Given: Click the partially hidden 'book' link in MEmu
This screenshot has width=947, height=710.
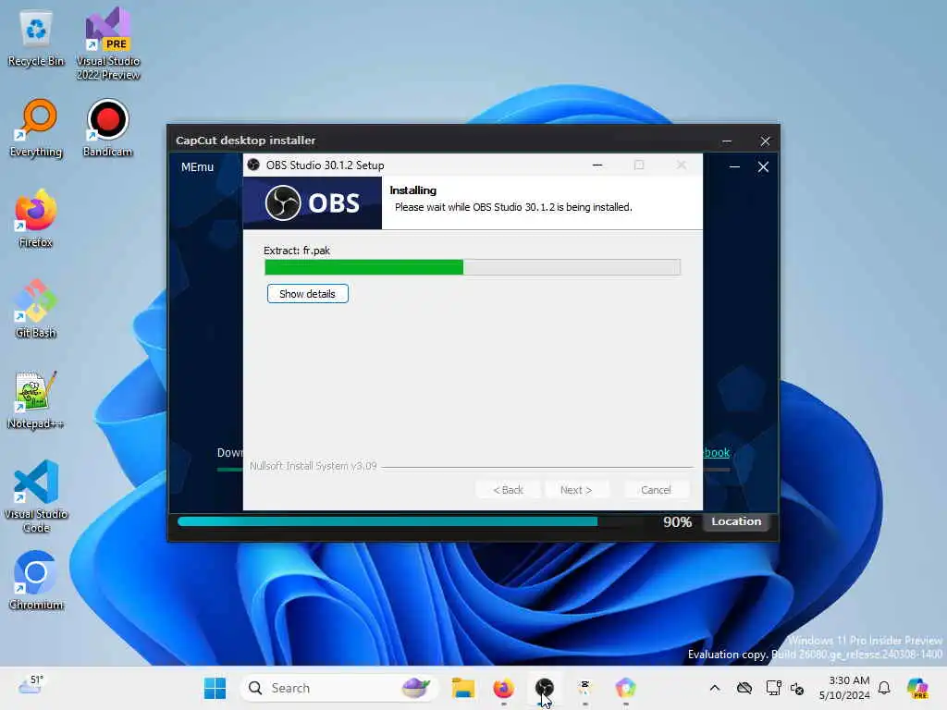Looking at the screenshot, I should [x=717, y=453].
